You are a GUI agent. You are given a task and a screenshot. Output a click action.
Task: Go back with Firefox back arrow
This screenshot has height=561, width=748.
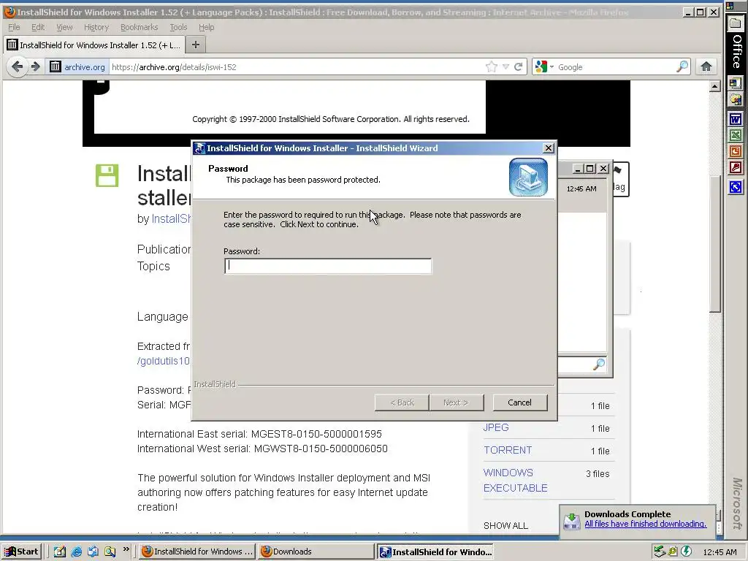click(x=18, y=66)
